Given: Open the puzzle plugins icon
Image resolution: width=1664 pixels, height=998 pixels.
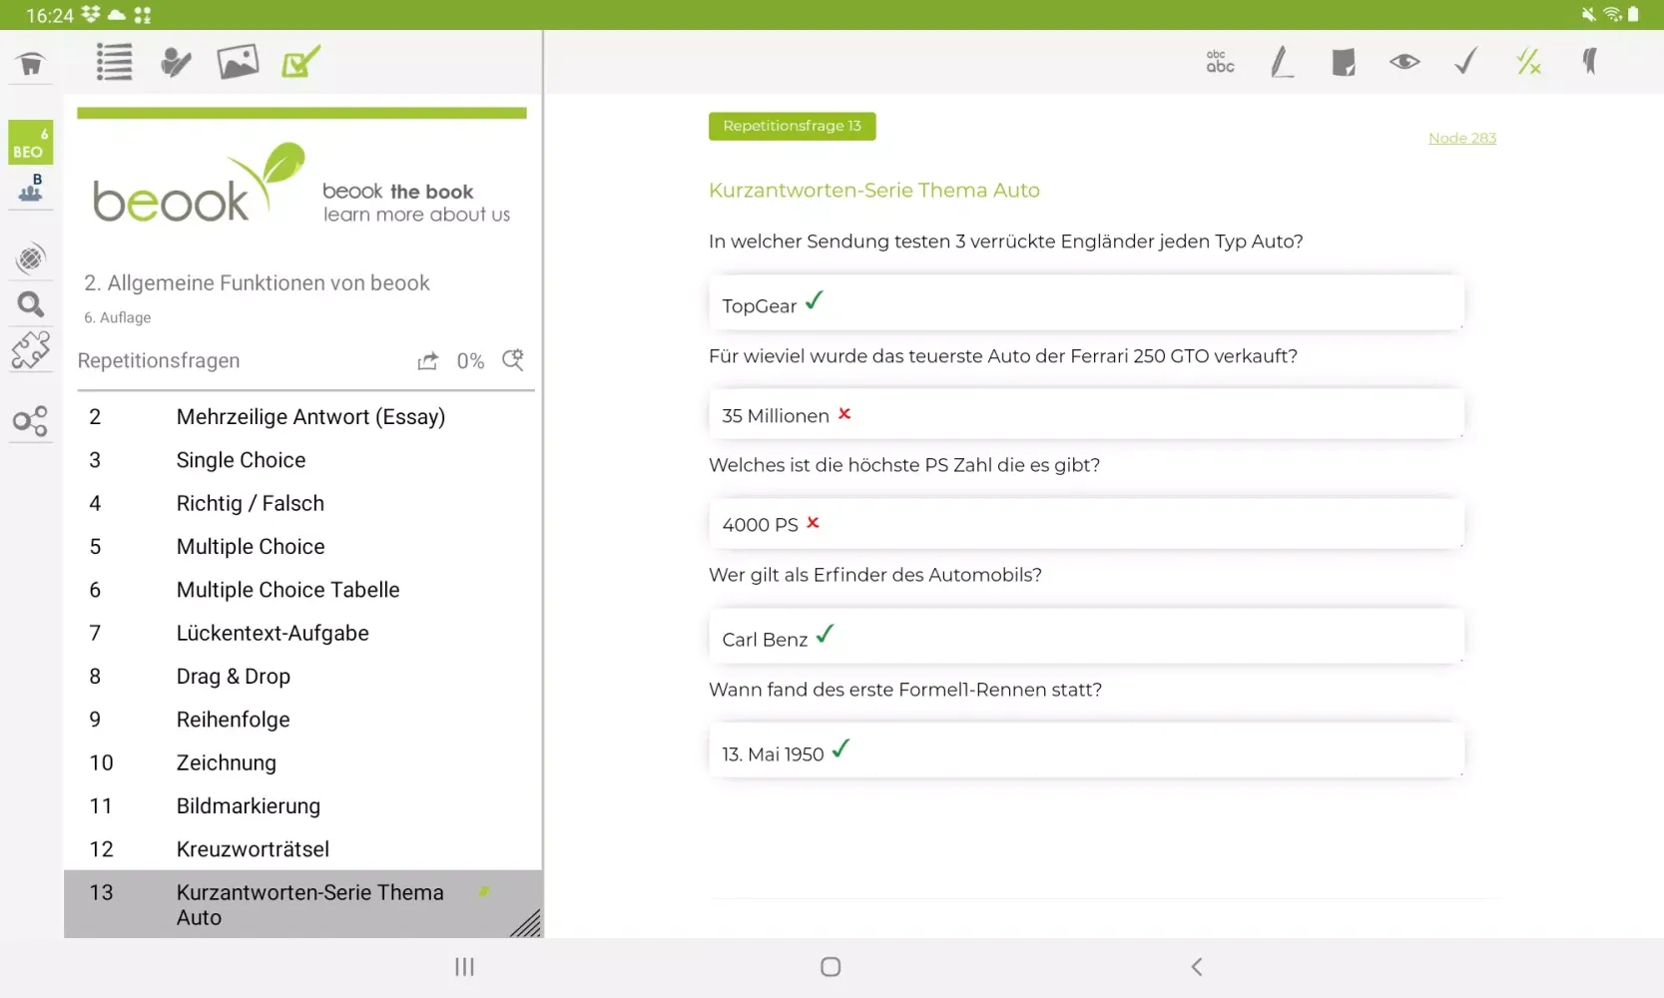Looking at the screenshot, I should click(x=31, y=350).
